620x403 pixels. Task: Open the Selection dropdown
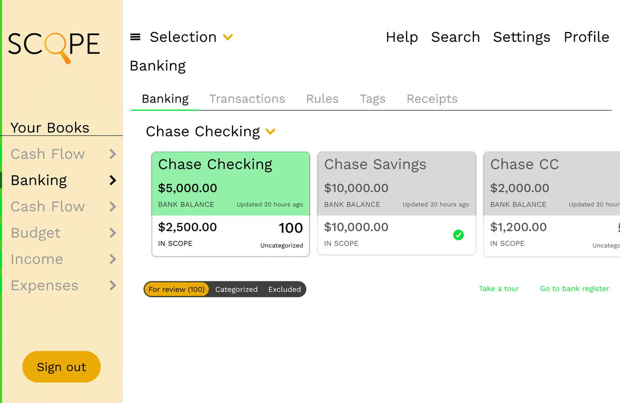191,37
